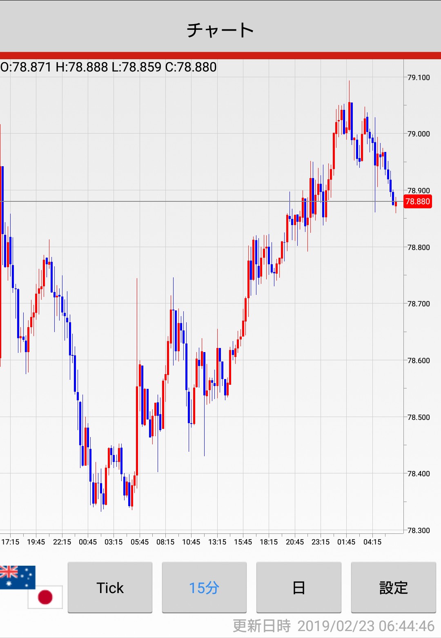Tap the red bar under the title

coord(220,56)
